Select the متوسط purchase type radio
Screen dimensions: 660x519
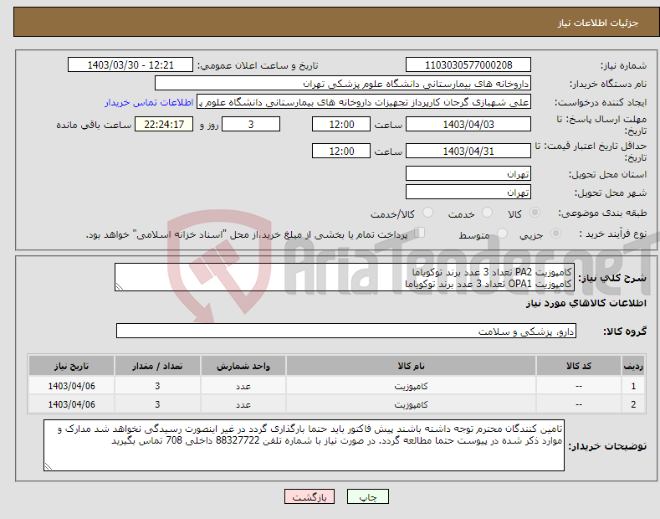click(502, 234)
